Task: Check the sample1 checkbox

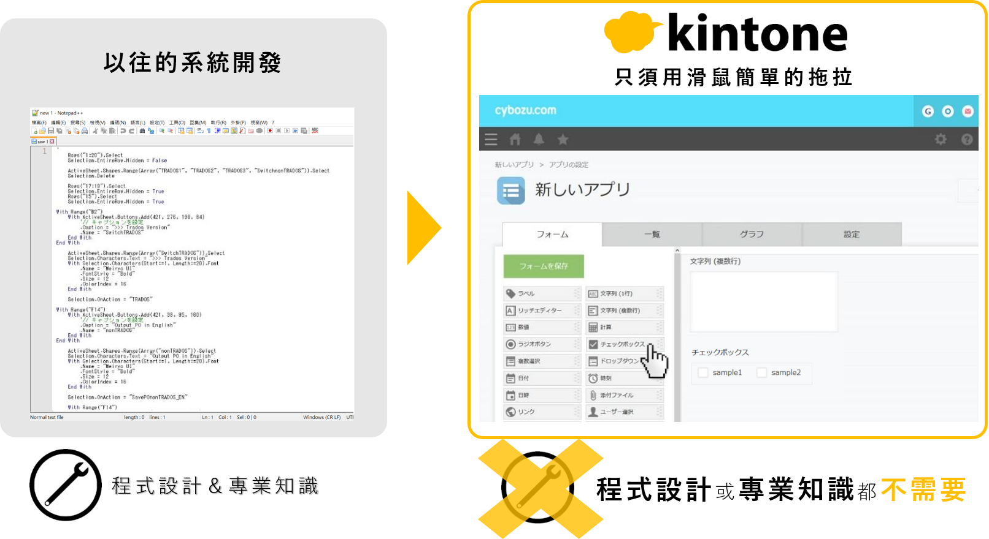Action: coord(703,372)
